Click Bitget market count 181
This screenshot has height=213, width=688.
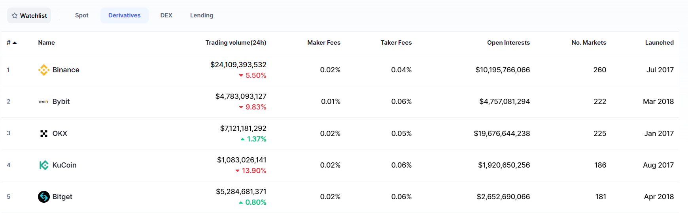pyautogui.click(x=601, y=197)
